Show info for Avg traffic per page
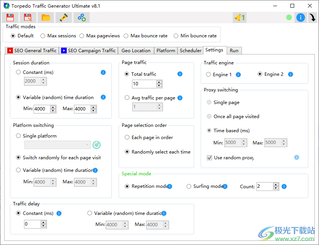Image resolution: width=319 pixels, height=245 pixels. tap(180, 98)
